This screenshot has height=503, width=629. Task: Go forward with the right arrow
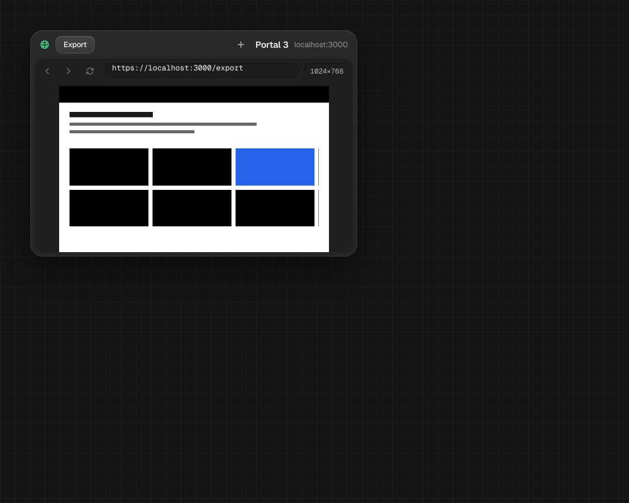[x=69, y=71]
